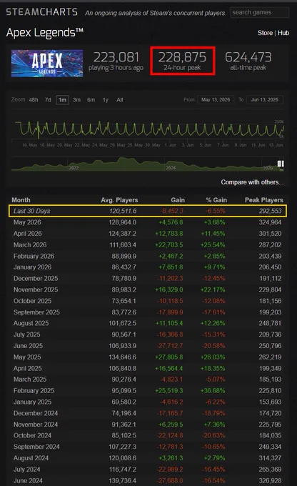
Task: Click the February 2025 row label
Action: 34,390
